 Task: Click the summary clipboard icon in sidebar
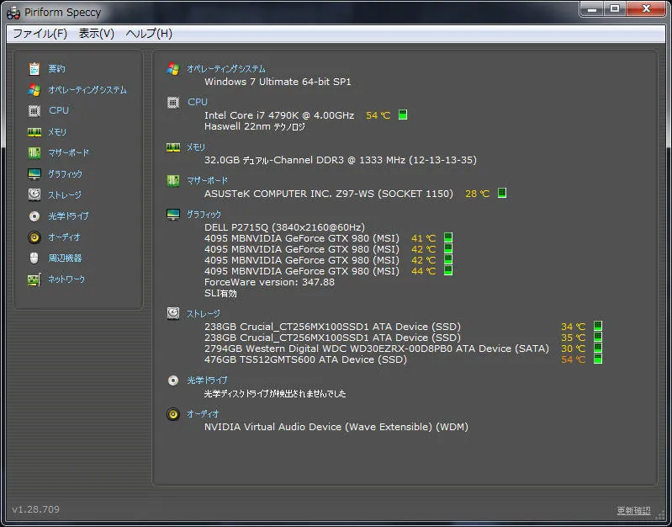pos(34,69)
